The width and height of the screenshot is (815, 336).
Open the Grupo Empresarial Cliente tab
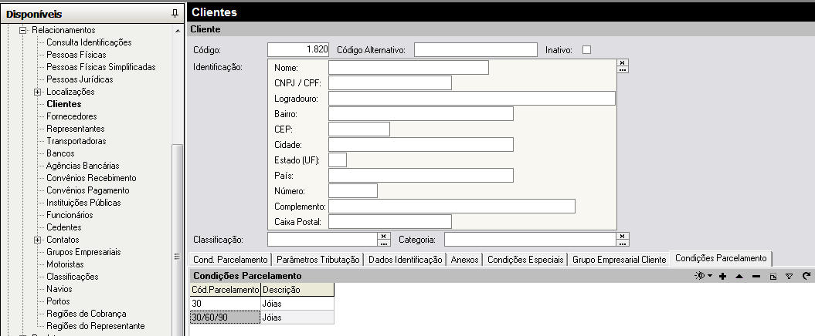pos(619,259)
